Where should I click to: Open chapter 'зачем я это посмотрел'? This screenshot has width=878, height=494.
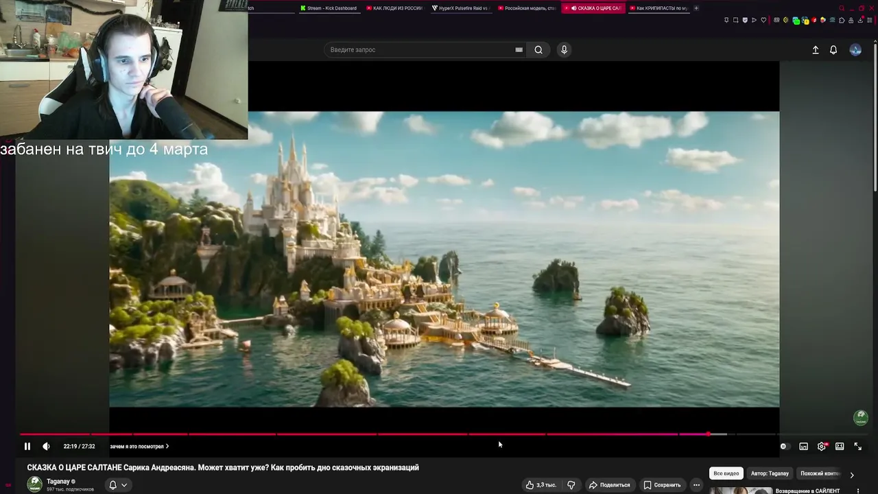139,446
